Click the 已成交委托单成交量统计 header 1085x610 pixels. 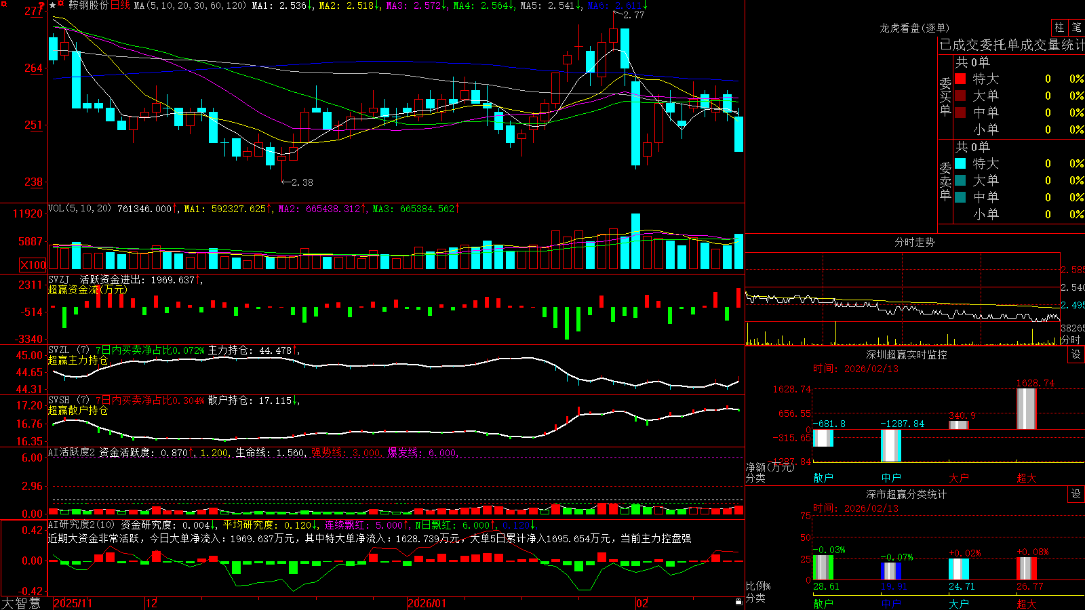(x=1012, y=45)
